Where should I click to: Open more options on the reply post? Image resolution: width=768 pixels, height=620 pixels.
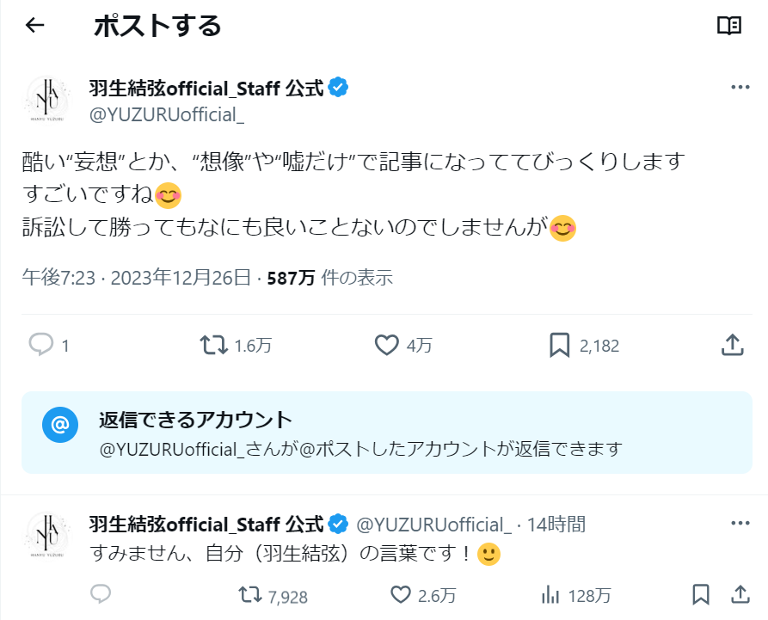(740, 523)
